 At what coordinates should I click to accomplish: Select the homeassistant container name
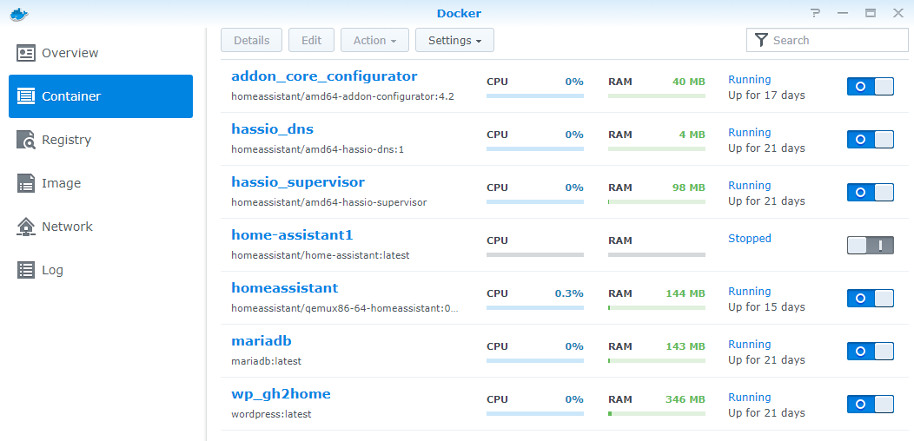284,288
